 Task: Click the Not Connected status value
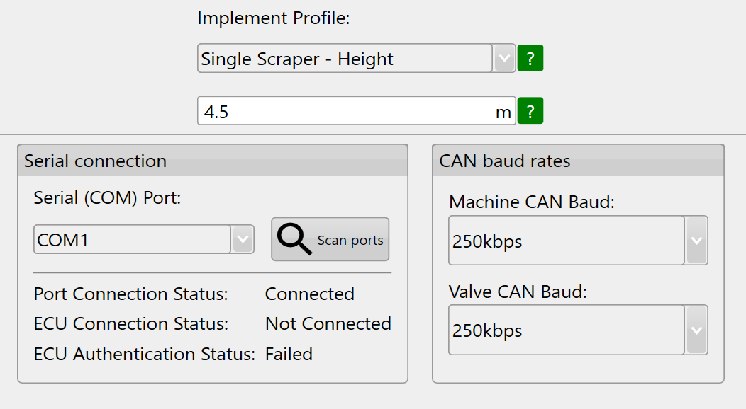[x=328, y=323]
